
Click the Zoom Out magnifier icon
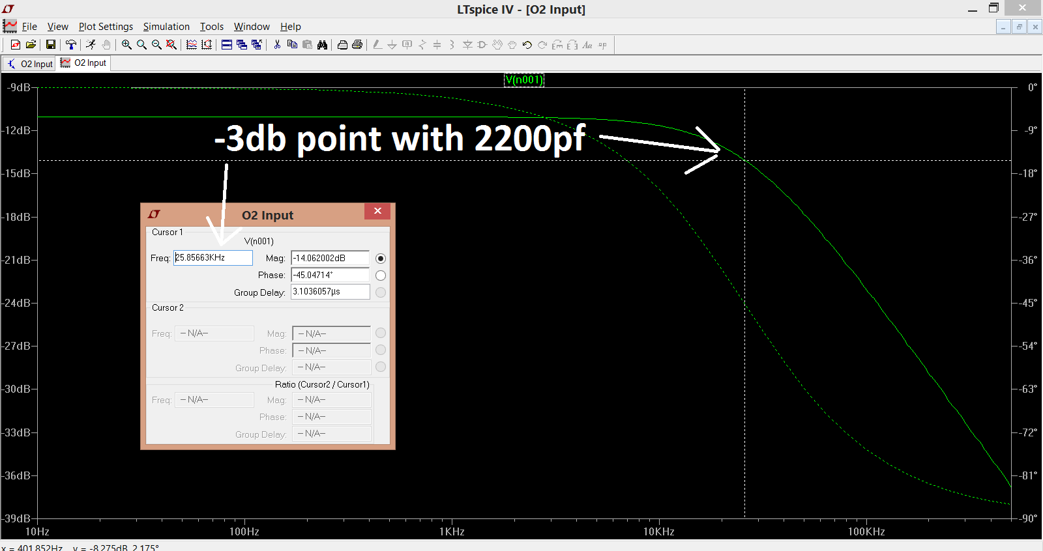(156, 44)
